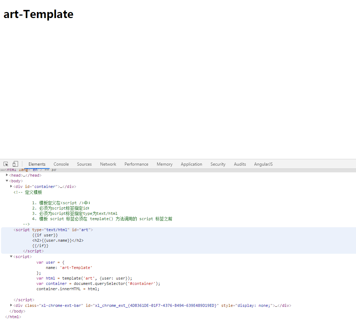
Task: Switch to the Network tab
Action: [108, 164]
